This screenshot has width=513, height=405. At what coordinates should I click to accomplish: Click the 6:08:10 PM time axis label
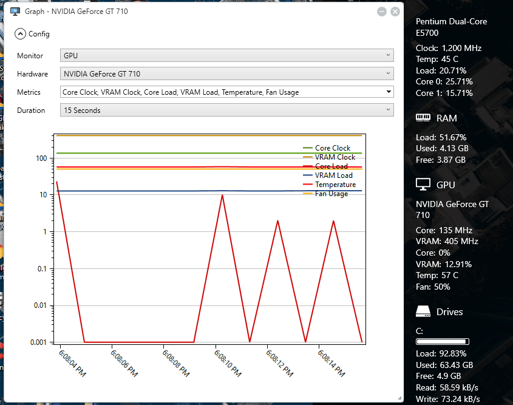228,363
